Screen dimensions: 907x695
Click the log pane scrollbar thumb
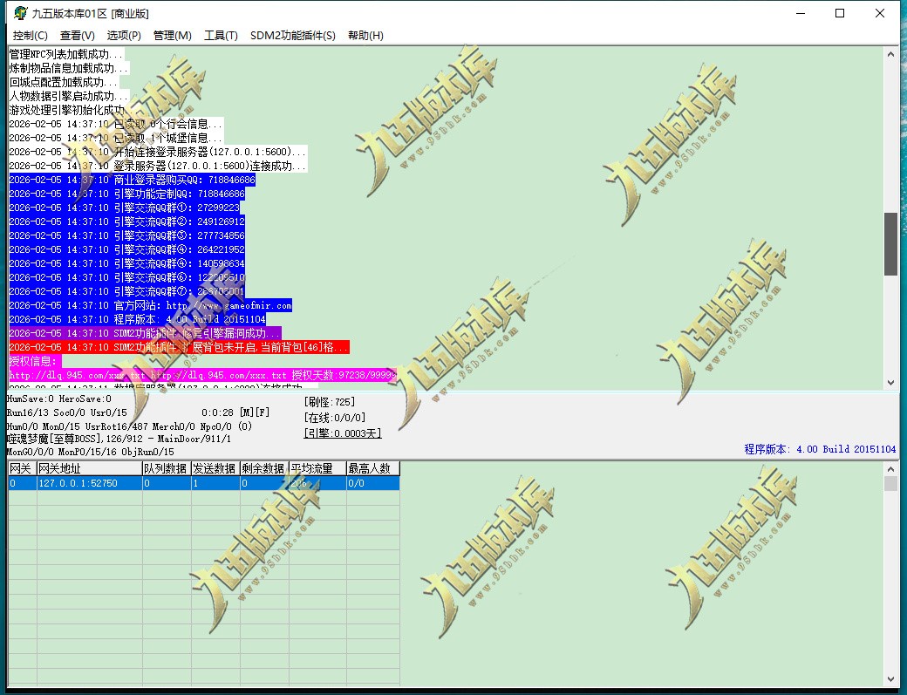[890, 244]
